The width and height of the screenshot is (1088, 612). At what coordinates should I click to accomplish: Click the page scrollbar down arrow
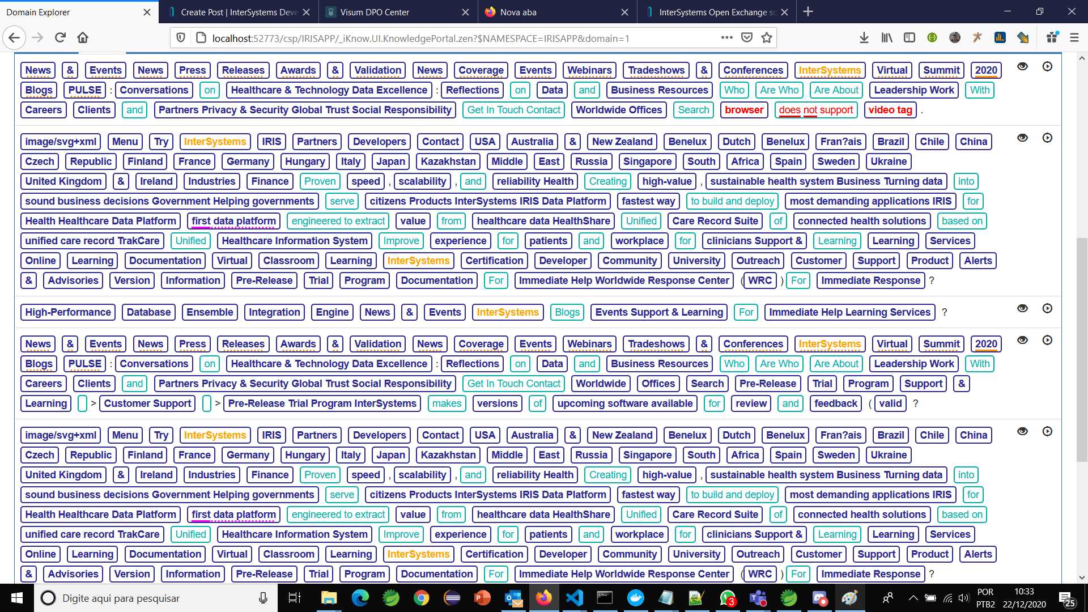tap(1081, 577)
